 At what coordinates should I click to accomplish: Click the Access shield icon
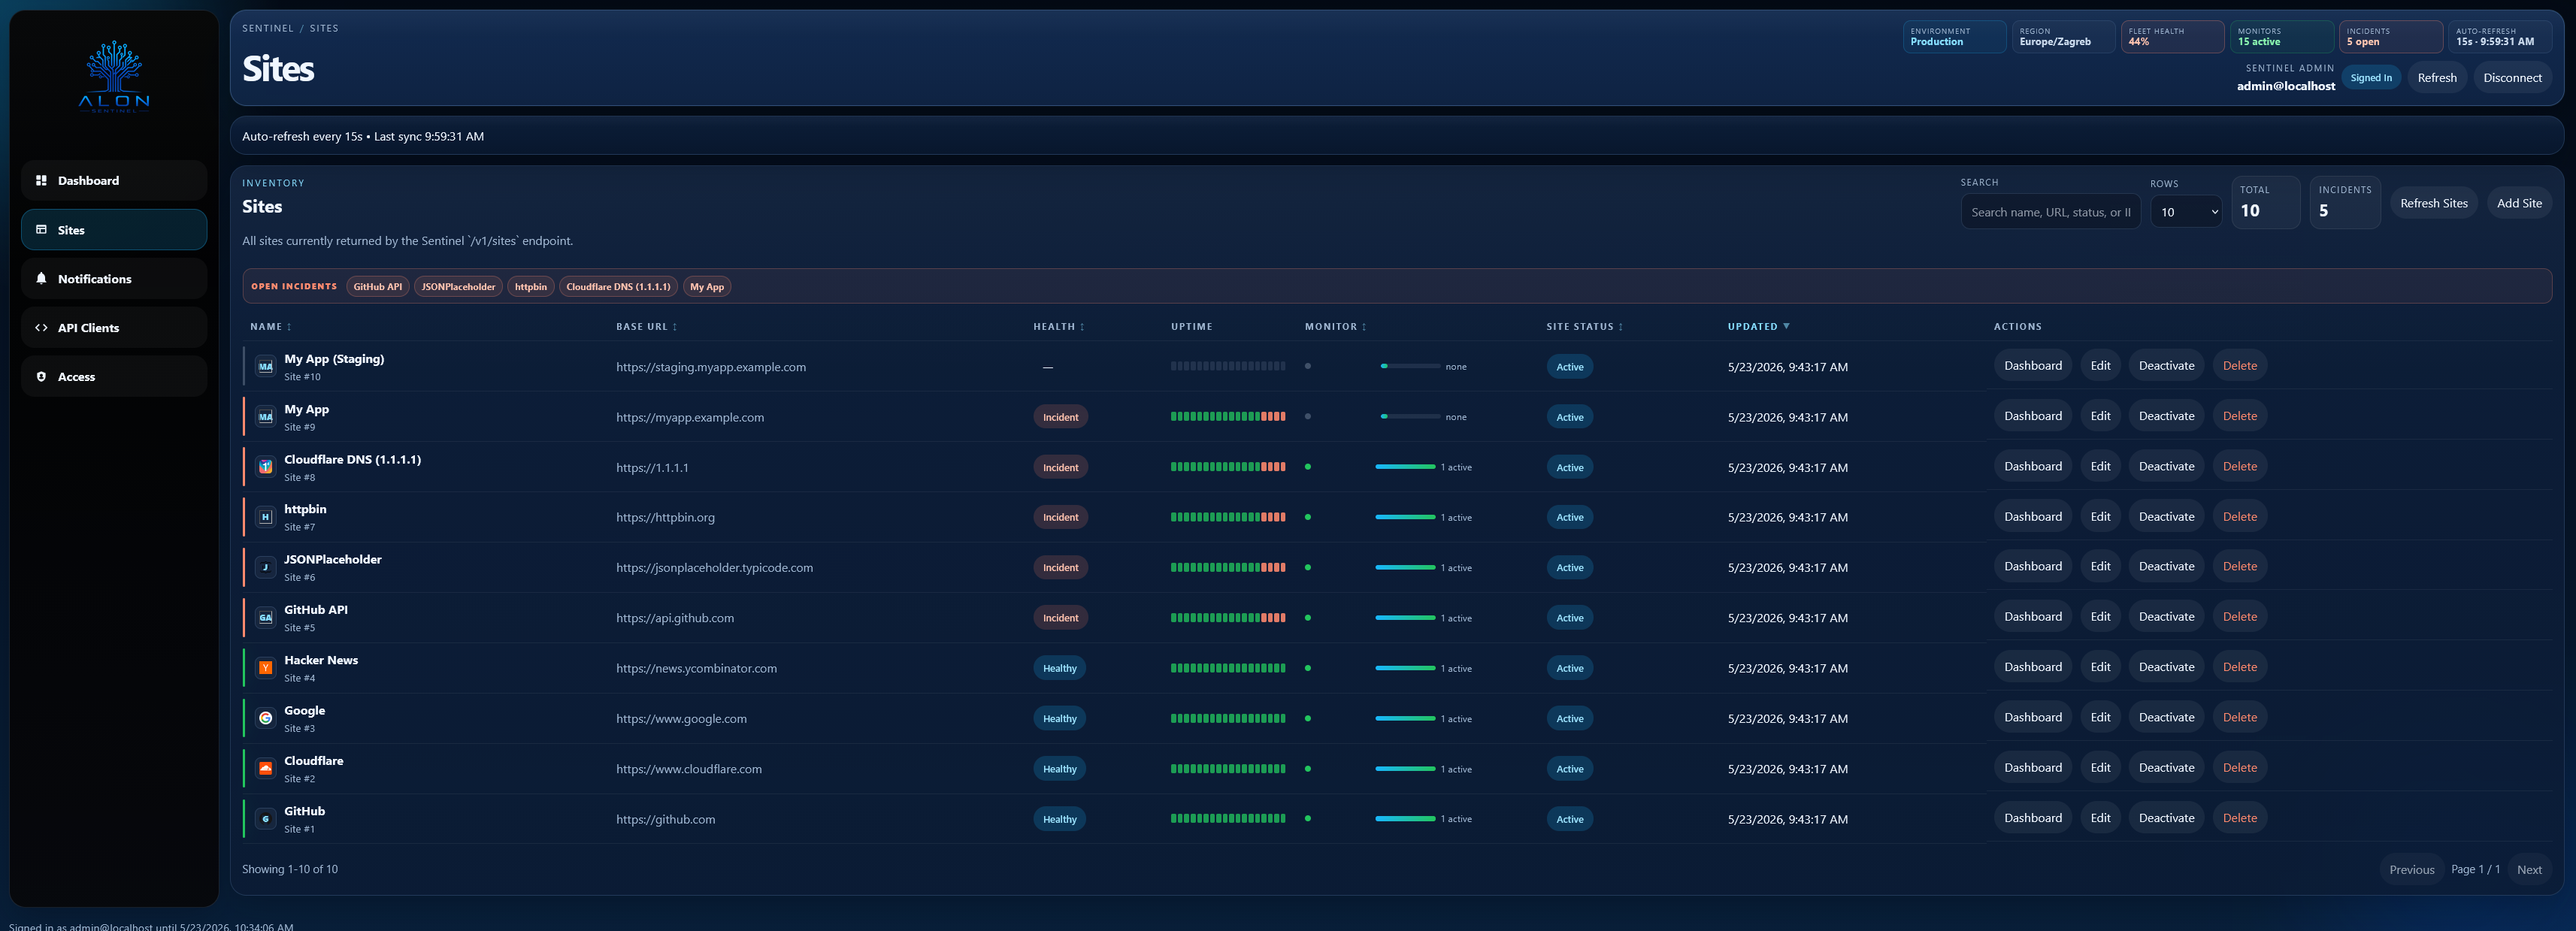tap(41, 376)
